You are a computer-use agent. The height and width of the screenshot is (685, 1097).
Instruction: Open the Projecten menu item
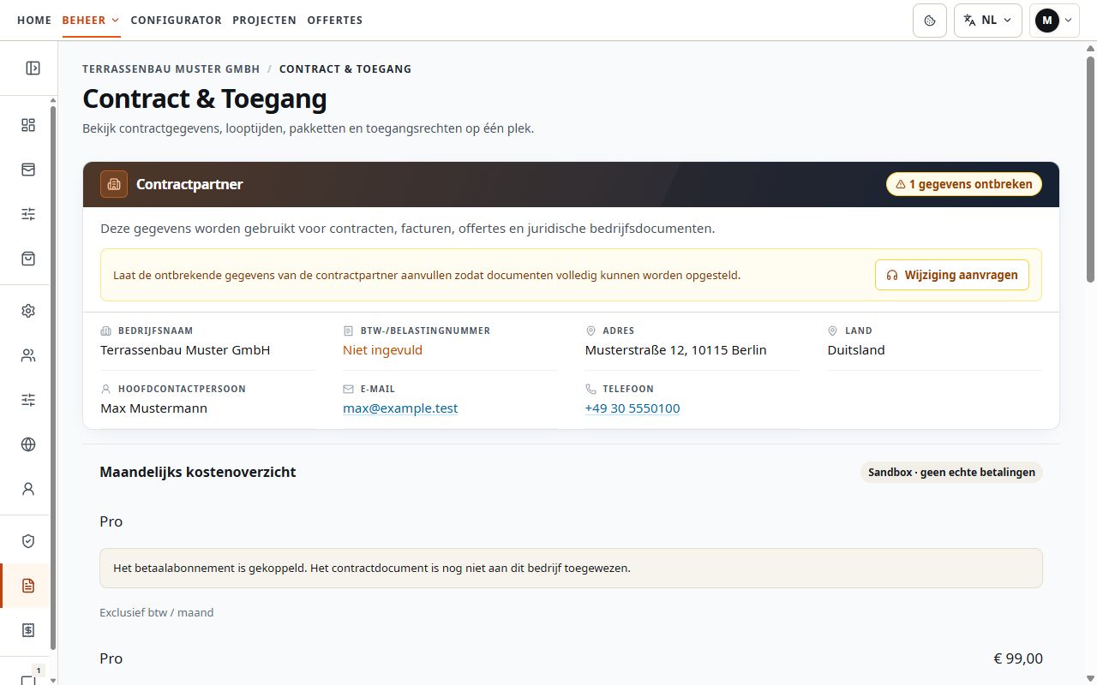pyautogui.click(x=264, y=20)
